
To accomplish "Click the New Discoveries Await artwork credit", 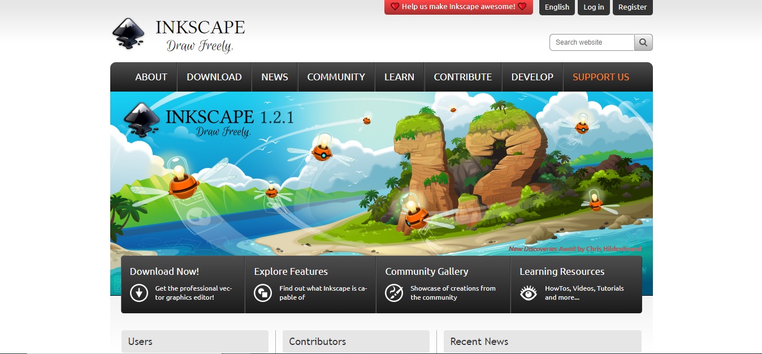I will (575, 249).
